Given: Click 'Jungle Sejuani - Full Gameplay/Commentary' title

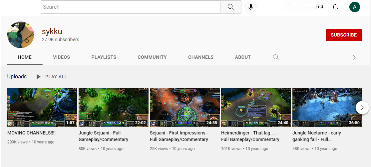Looking at the screenshot, I should pyautogui.click(x=103, y=136).
